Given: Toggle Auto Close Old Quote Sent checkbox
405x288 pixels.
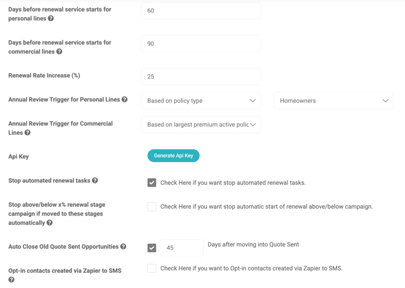Looking at the screenshot, I should tap(152, 248).
